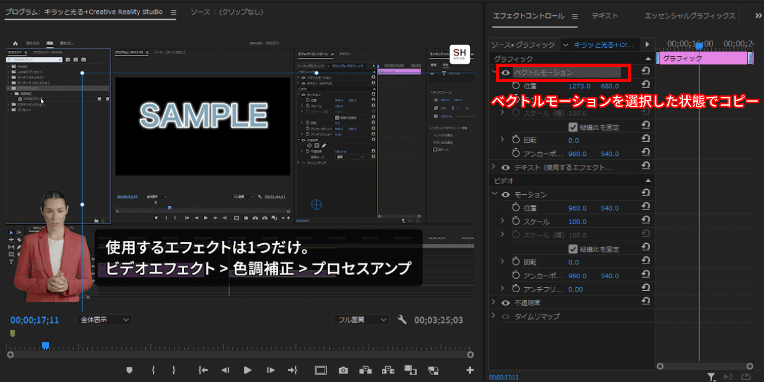
Task: Open the button editor plus icon
Action: tap(470, 370)
